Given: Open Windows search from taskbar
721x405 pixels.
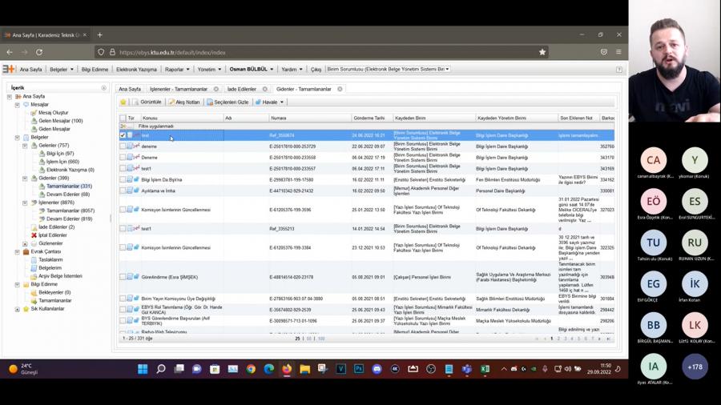Looking at the screenshot, I should 161,369.
